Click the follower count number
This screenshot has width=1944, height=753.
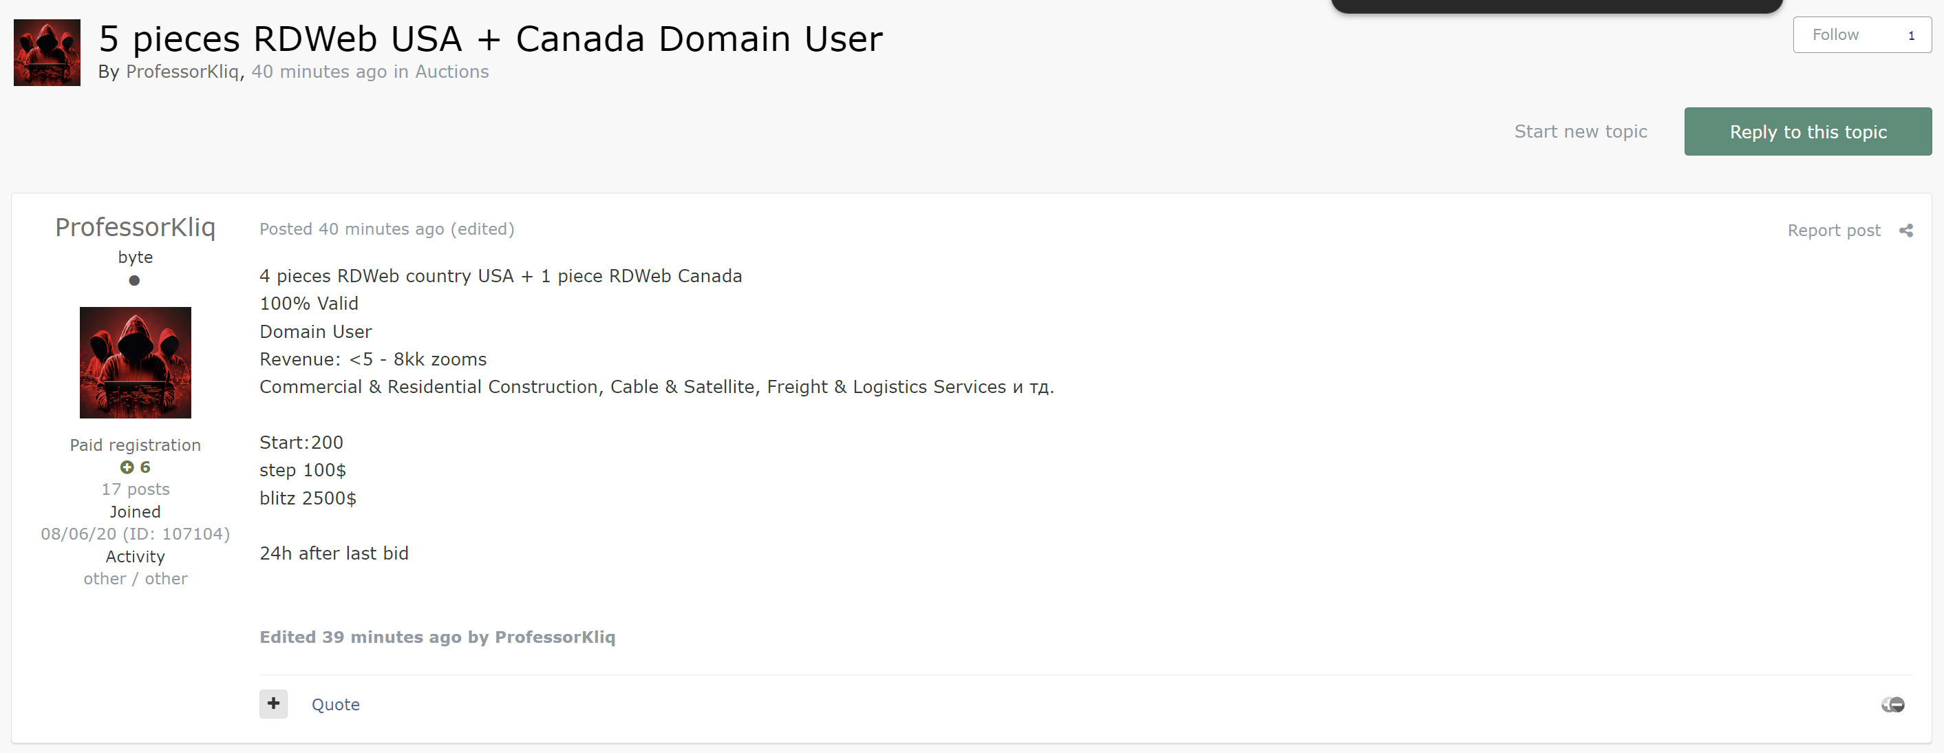pos(1911,36)
